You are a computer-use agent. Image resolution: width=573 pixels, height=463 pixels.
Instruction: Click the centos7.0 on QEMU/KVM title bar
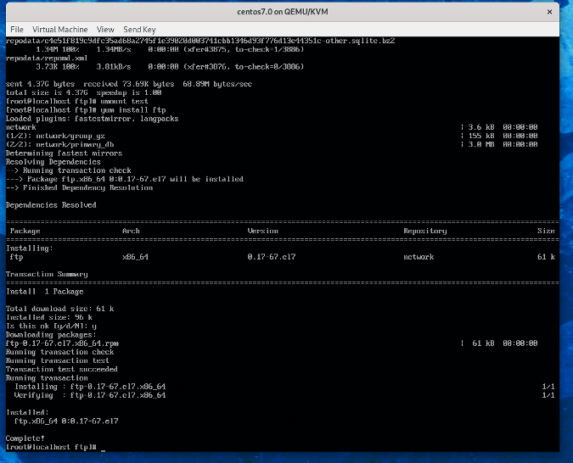286,10
